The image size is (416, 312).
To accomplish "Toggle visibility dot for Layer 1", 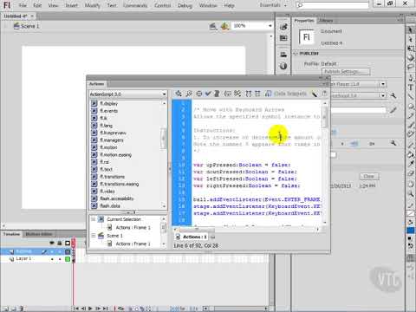I will pos(52,259).
